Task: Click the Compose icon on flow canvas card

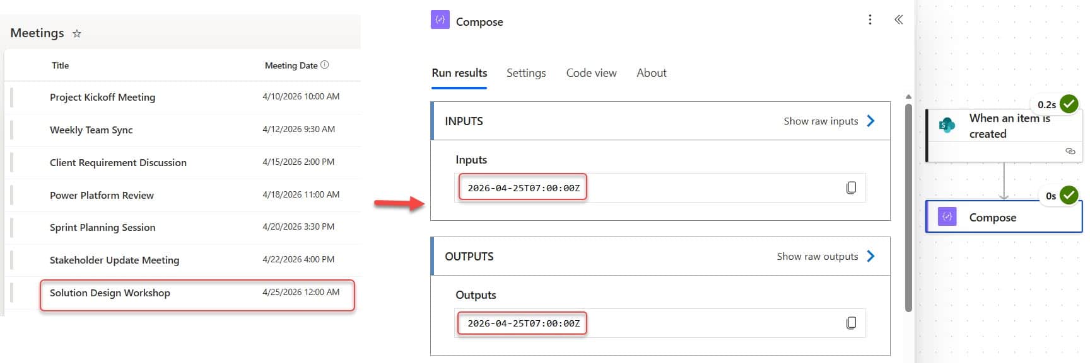Action: [x=947, y=216]
